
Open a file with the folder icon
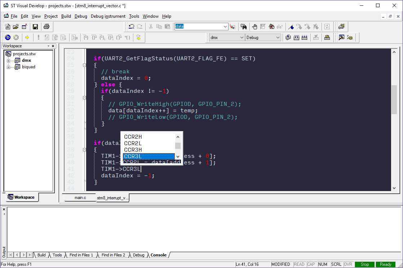[15, 27]
